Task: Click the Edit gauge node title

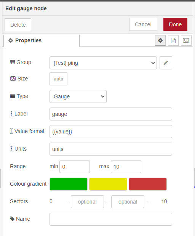Action: pyautogui.click(x=26, y=8)
